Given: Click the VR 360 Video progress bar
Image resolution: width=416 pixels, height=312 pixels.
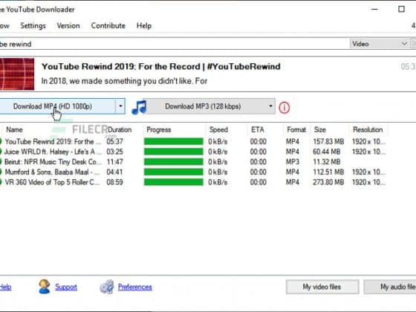Looking at the screenshot, I should tap(174, 182).
